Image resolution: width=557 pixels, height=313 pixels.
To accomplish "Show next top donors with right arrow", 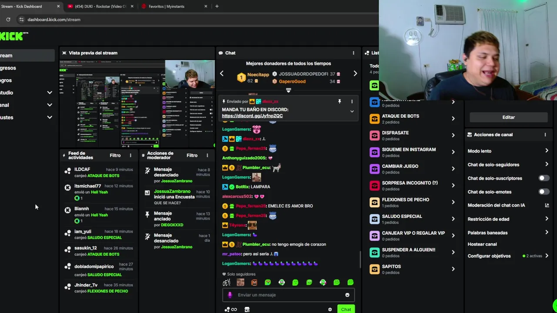I will point(355,73).
